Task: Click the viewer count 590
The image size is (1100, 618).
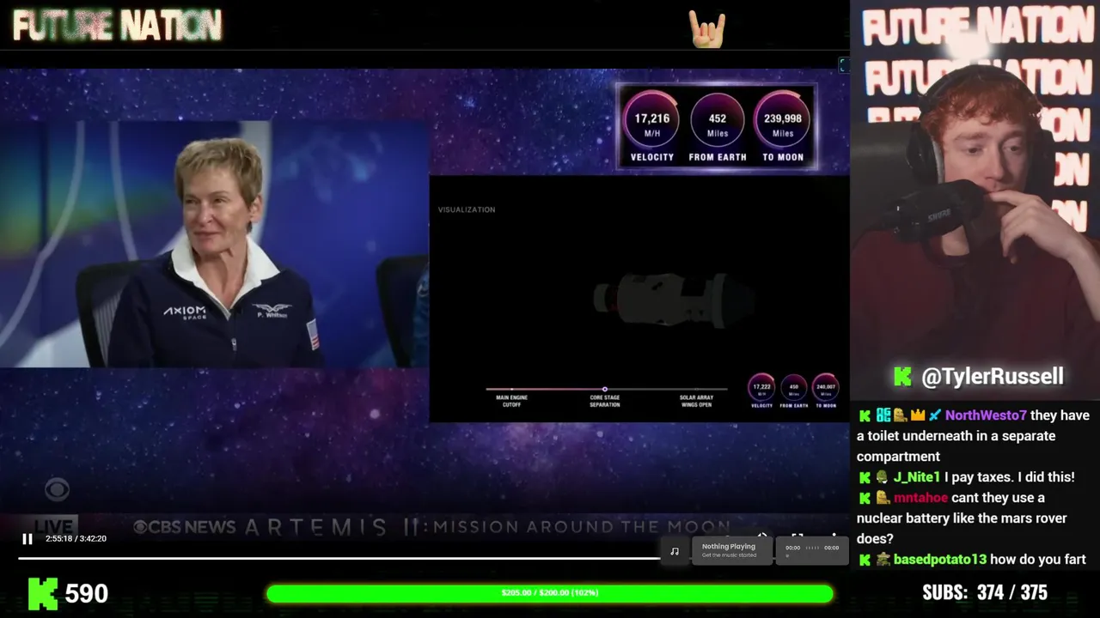Action: coord(86,593)
